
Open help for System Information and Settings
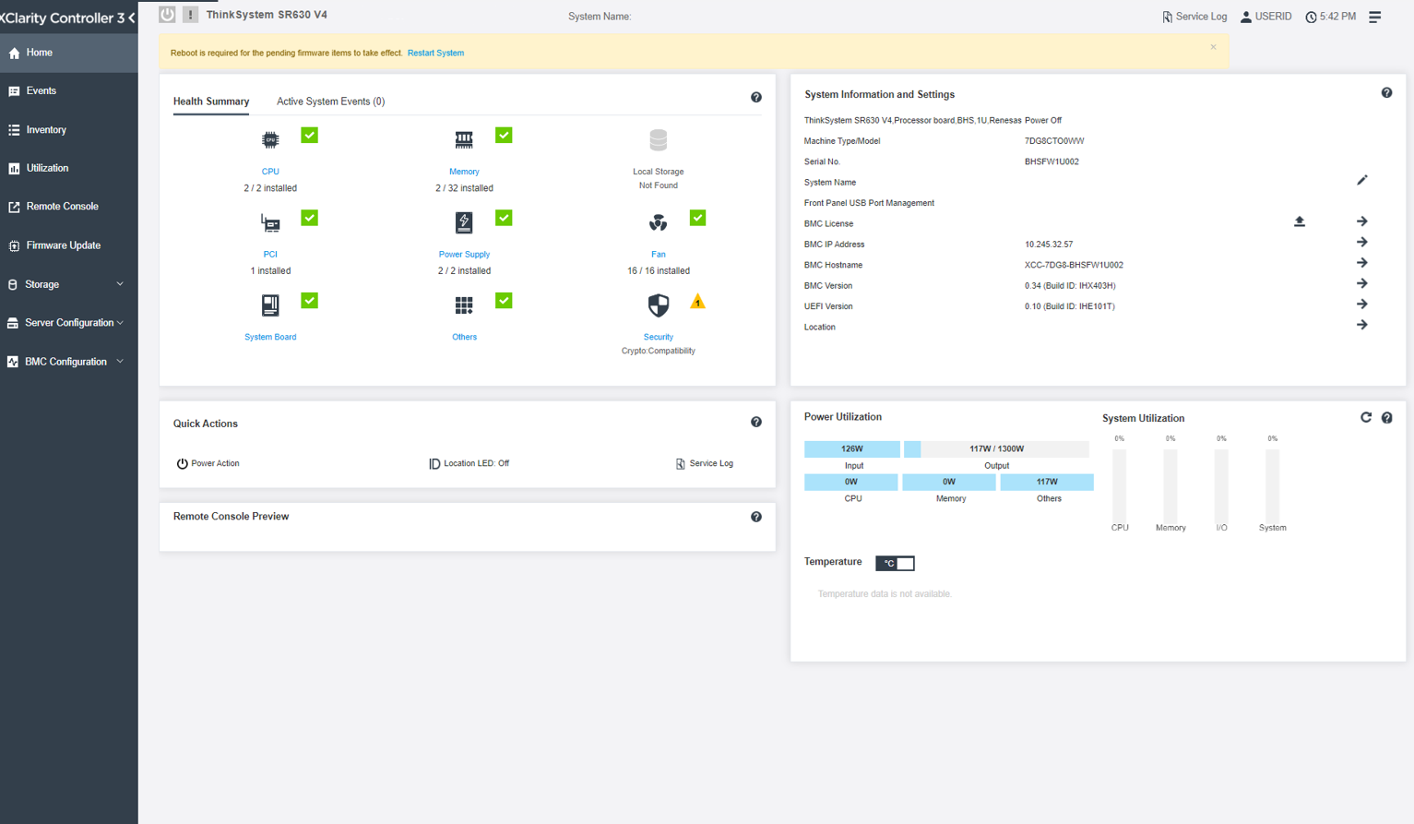click(1386, 93)
